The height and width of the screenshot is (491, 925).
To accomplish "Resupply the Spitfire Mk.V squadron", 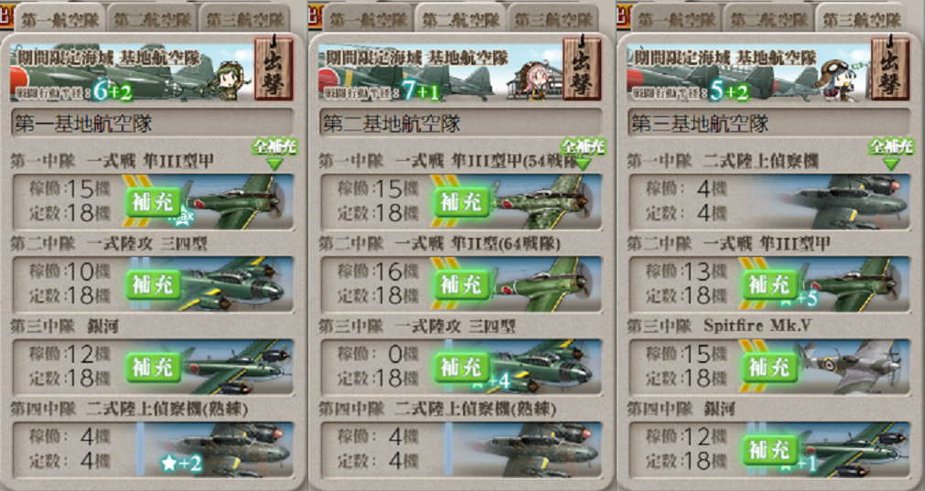I will [769, 368].
